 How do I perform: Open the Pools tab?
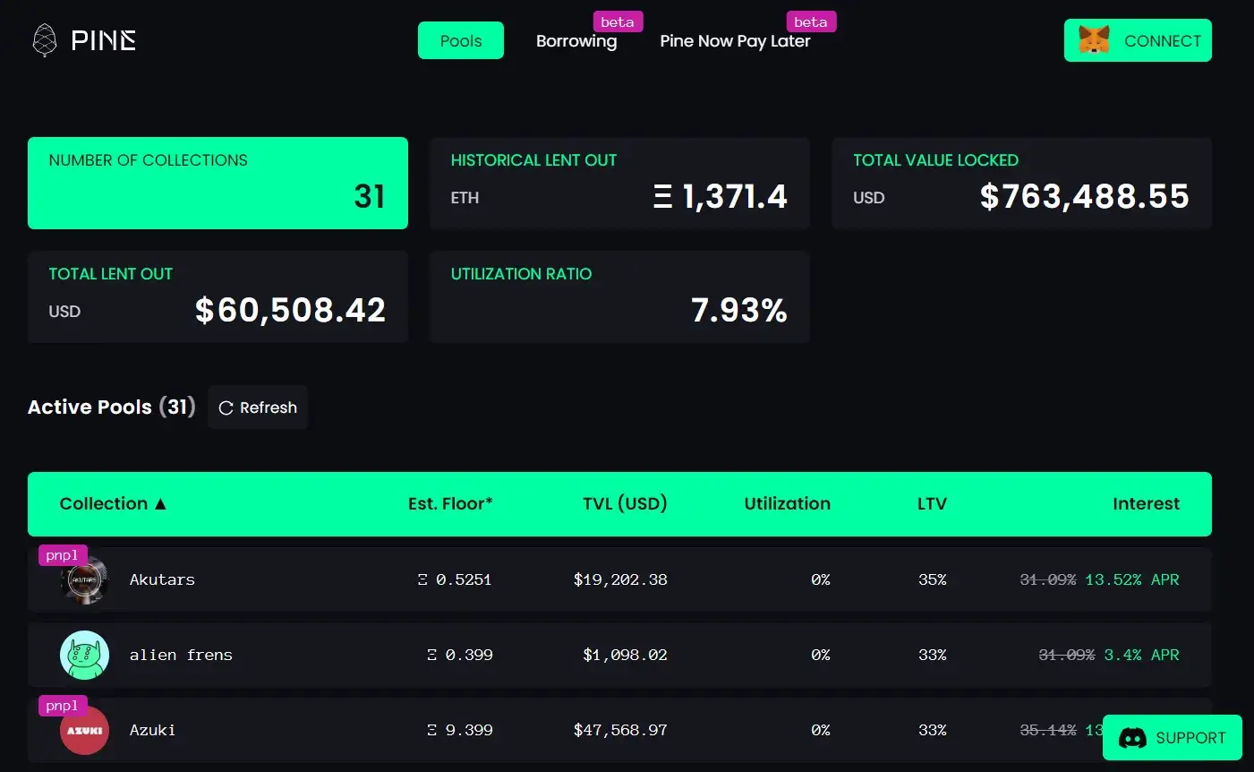(x=461, y=41)
